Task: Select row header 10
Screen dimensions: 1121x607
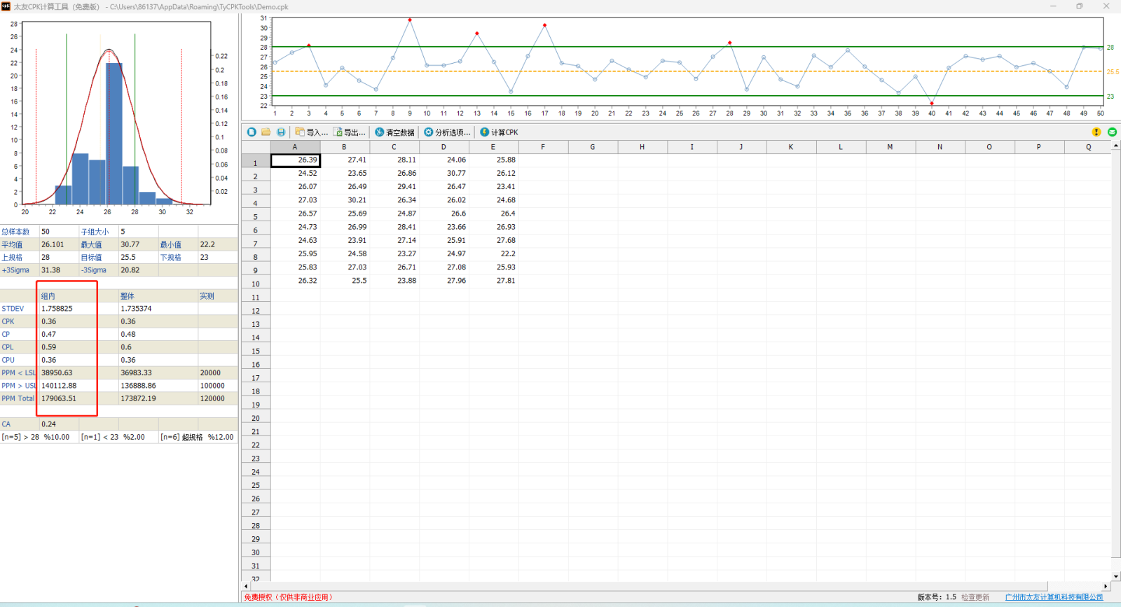Action: click(x=256, y=282)
